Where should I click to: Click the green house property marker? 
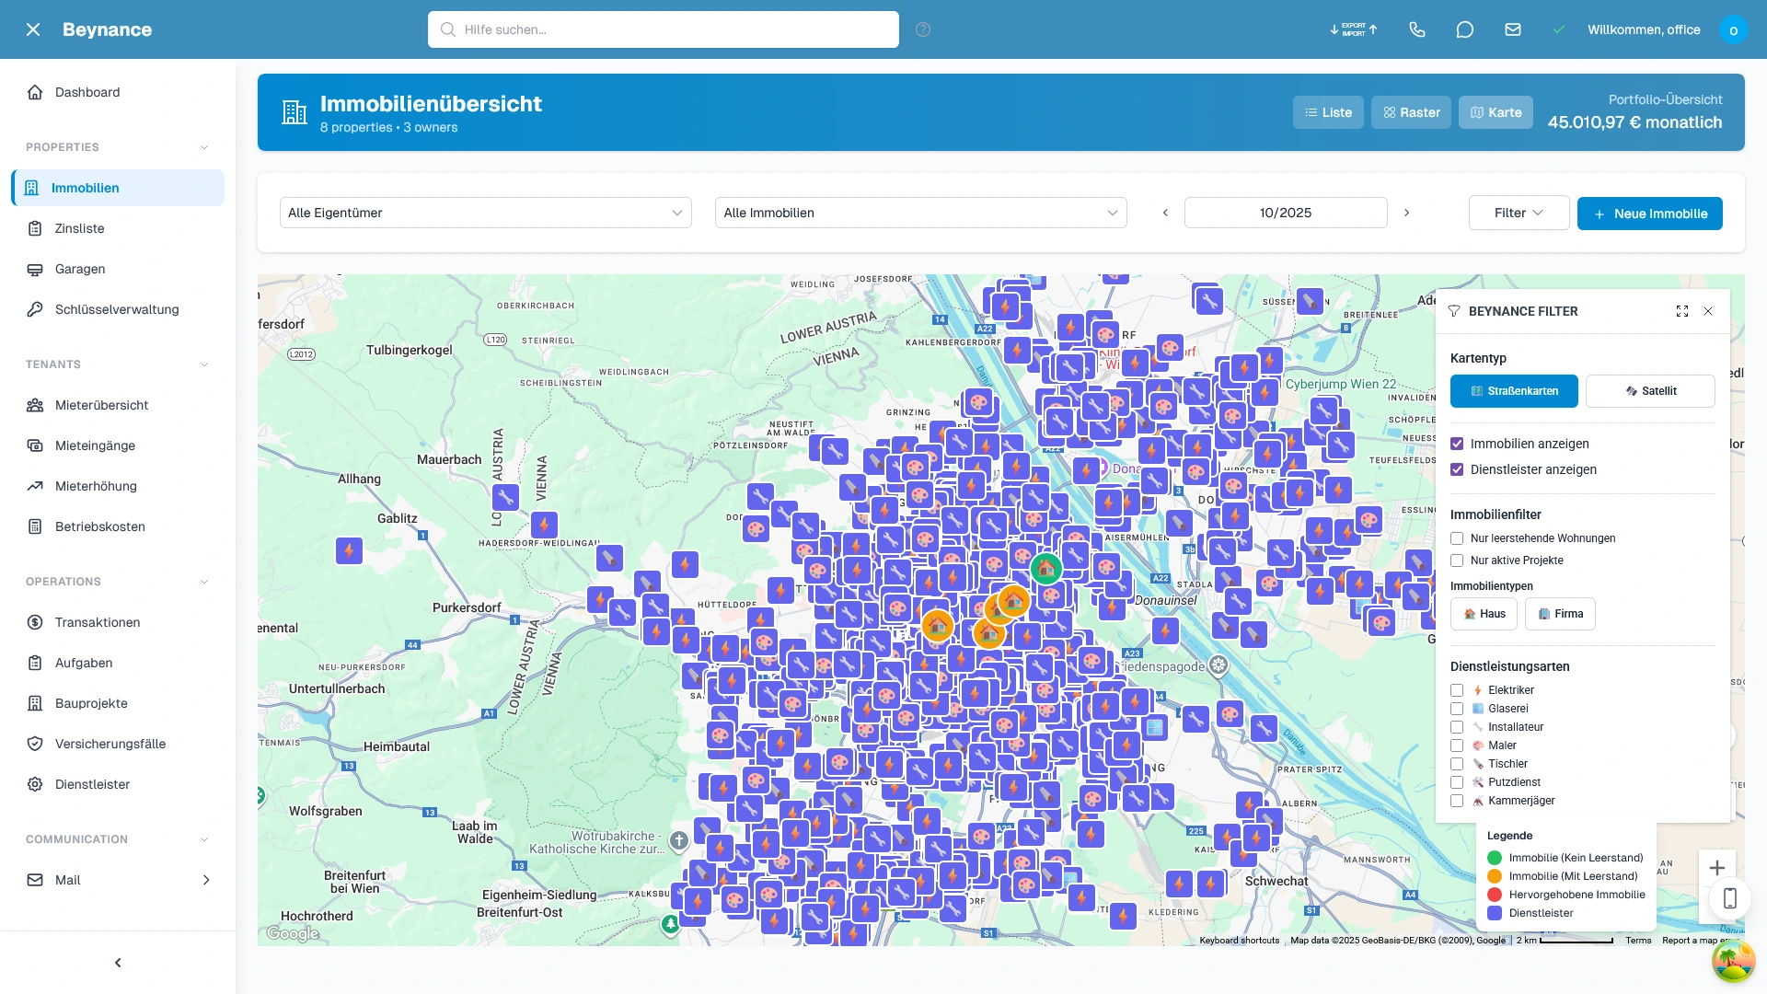[1046, 569]
